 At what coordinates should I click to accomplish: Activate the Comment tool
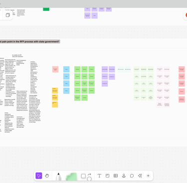tap(132, 176)
